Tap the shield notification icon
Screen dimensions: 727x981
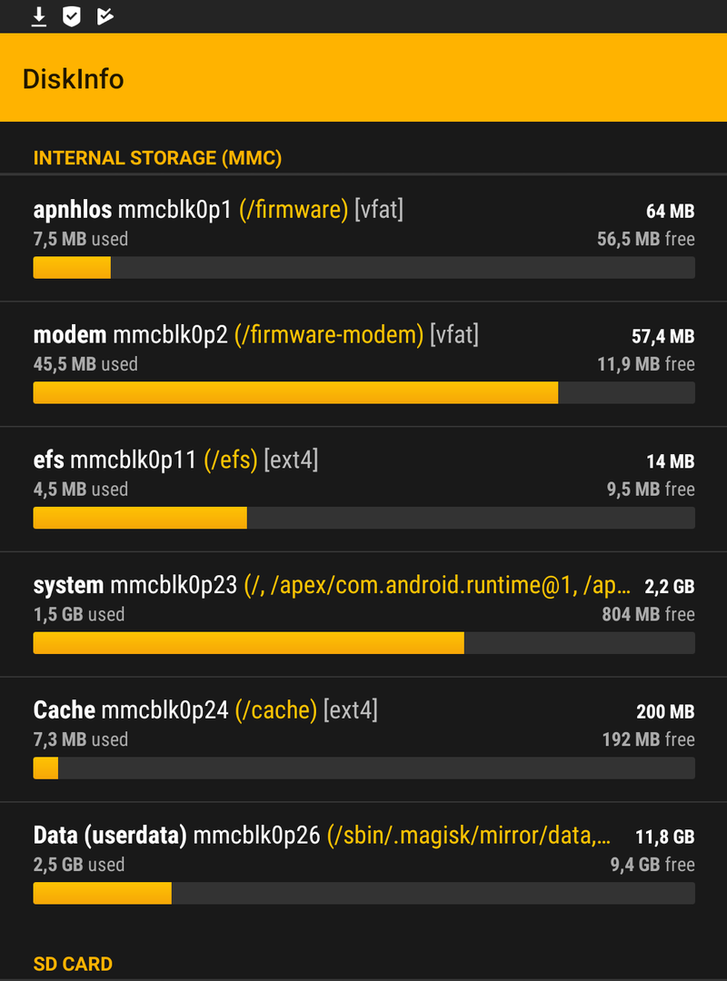tap(72, 17)
